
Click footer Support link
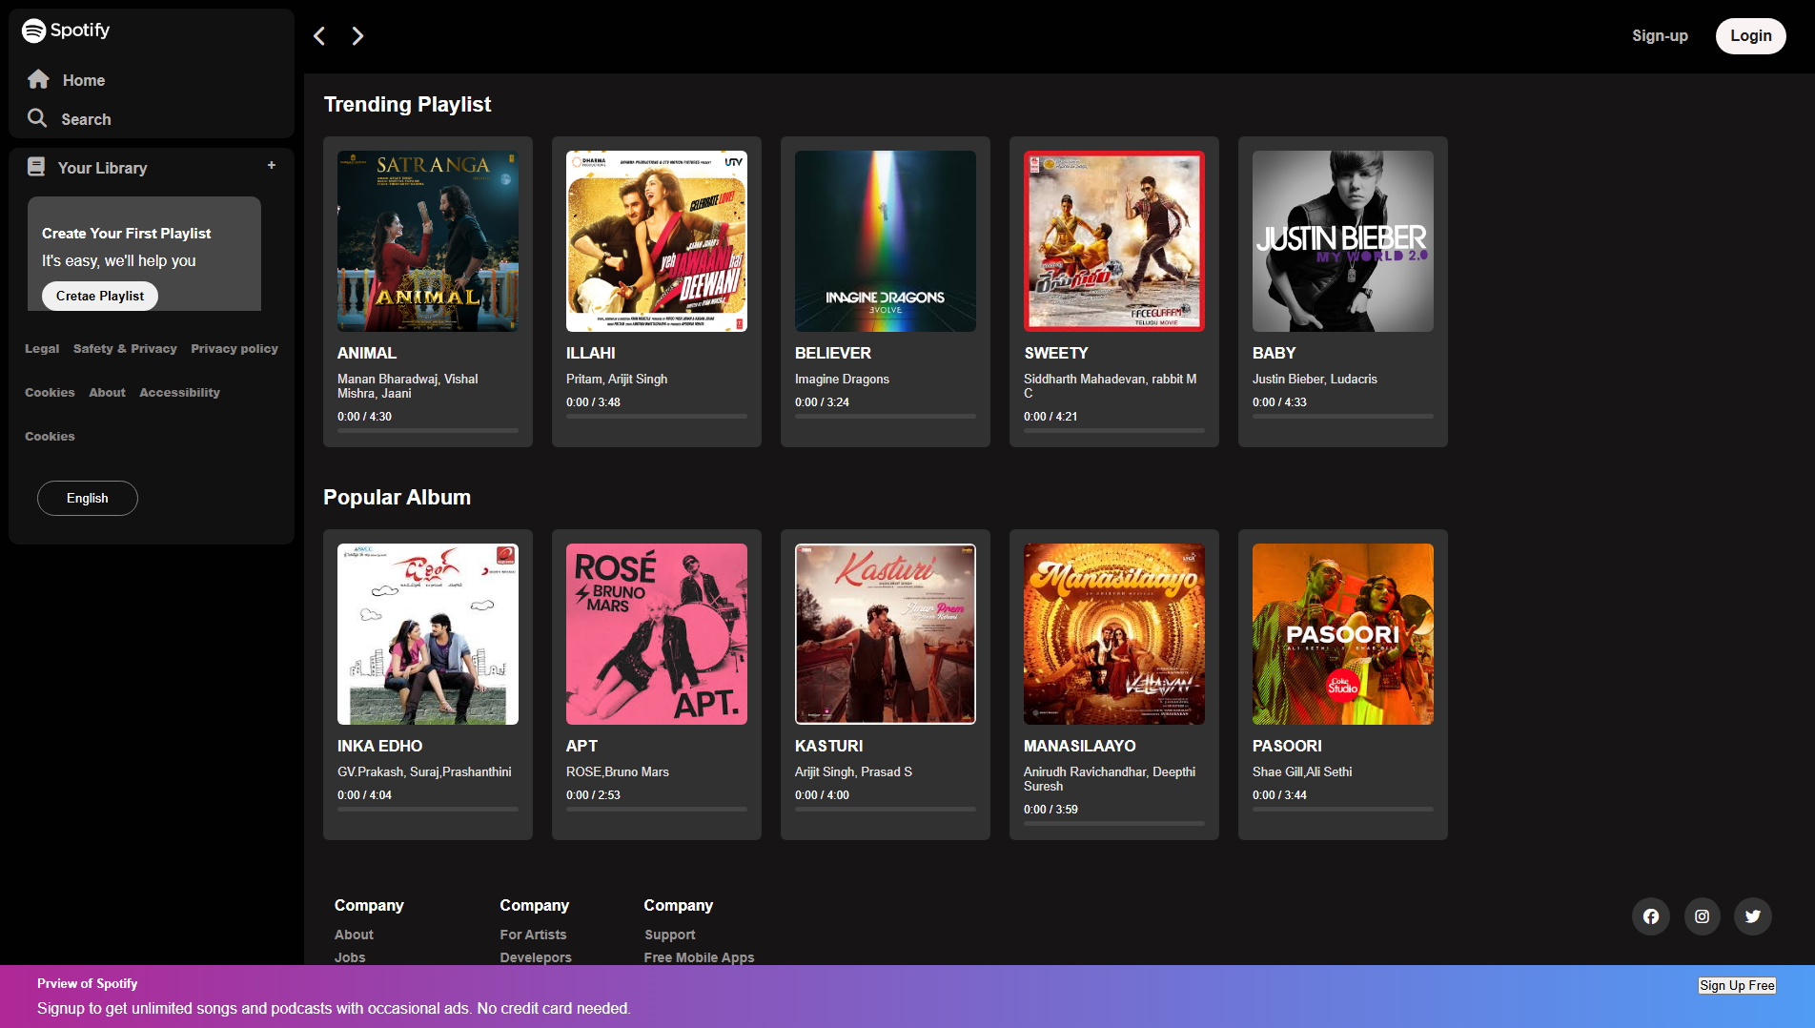pos(670,935)
